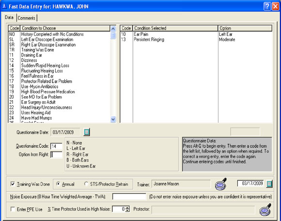Toggle the Training Was Done checkbox
Image resolution: width=281 pixels, height=221 pixels.
(13, 184)
